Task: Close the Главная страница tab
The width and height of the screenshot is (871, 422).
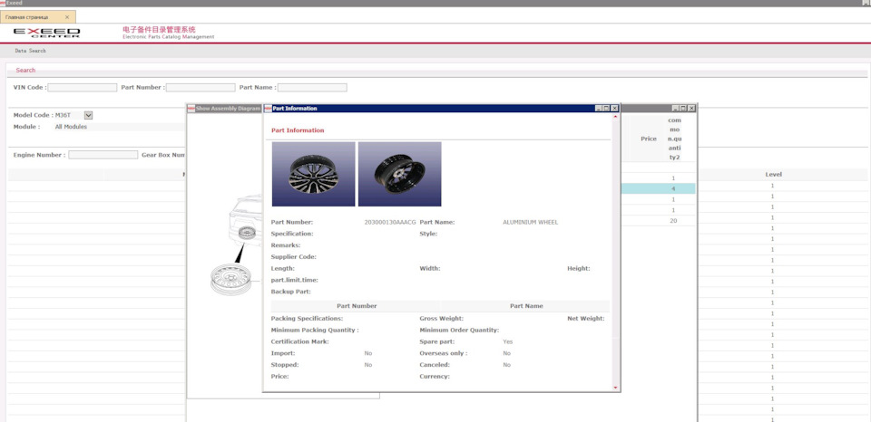Action: (67, 17)
